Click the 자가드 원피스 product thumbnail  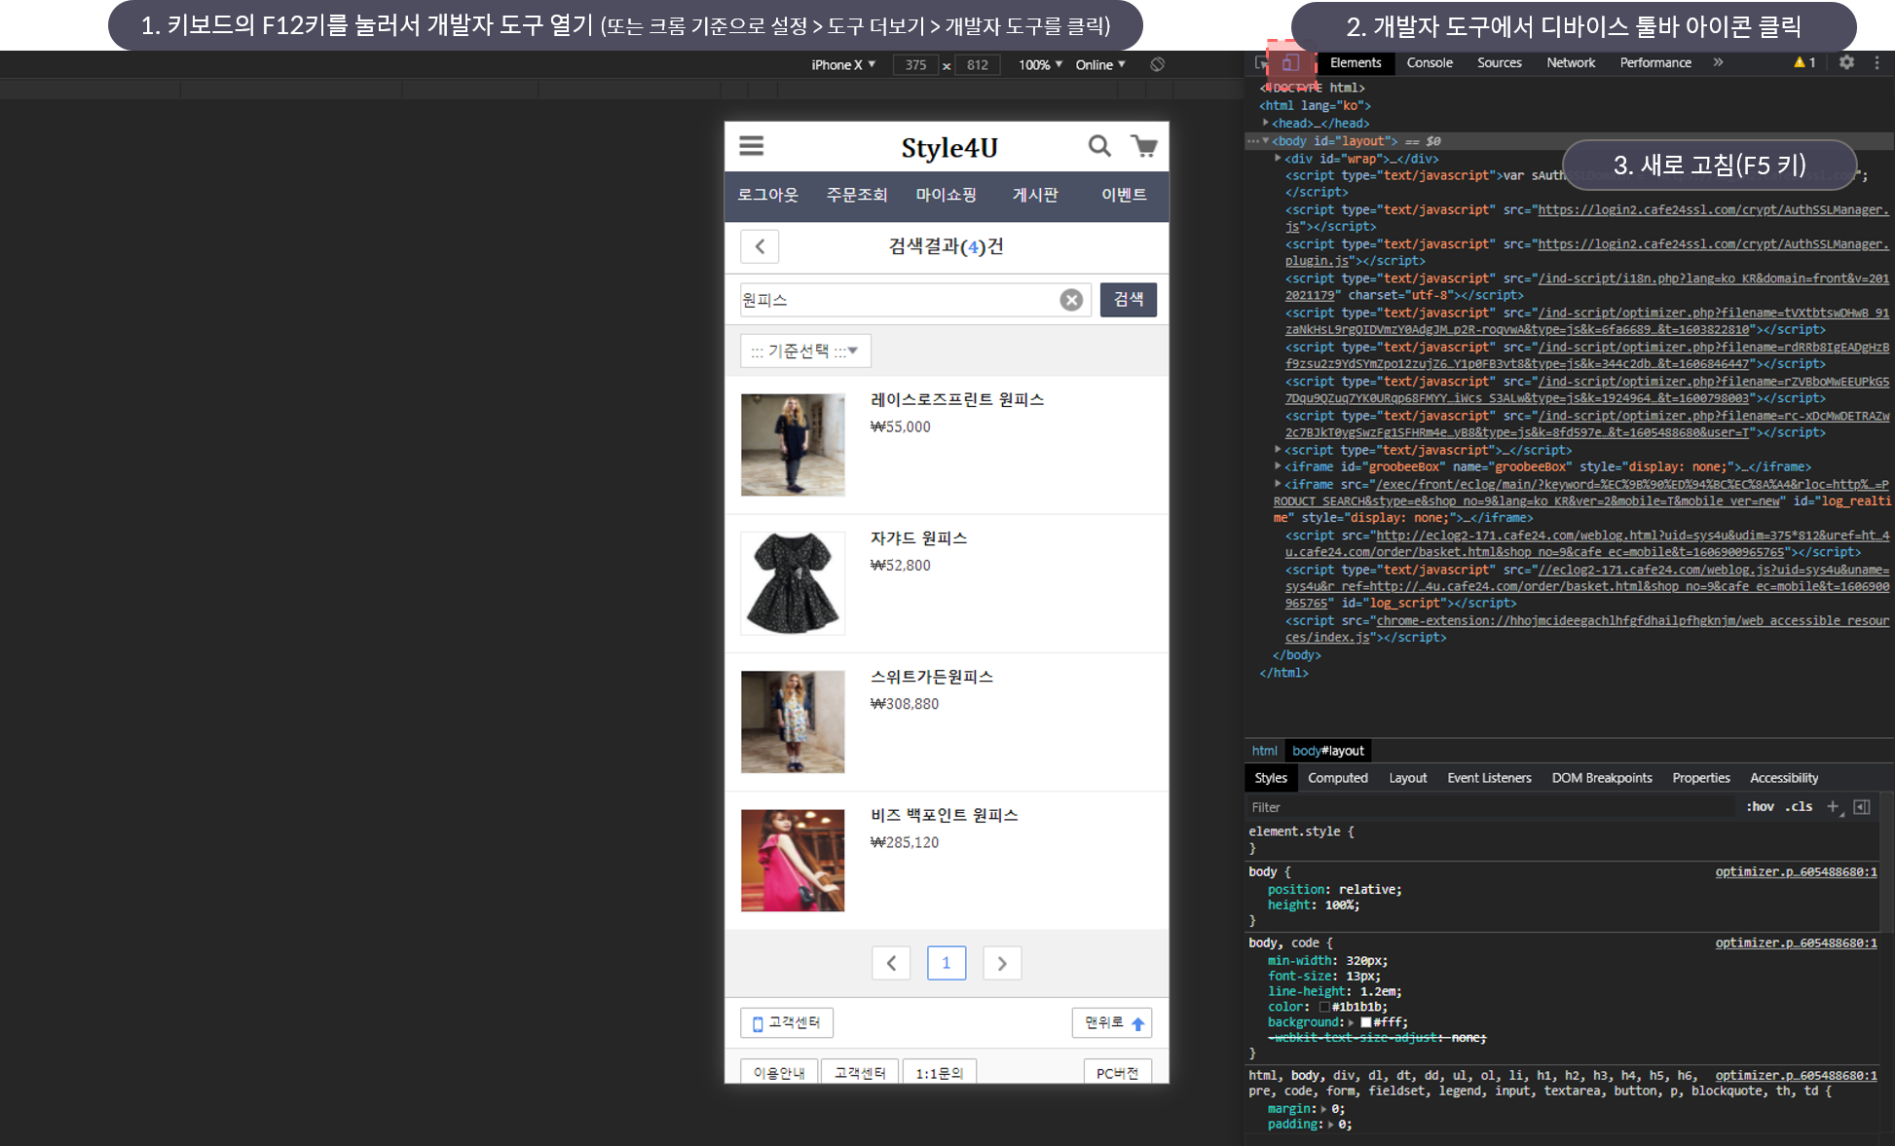coord(793,583)
